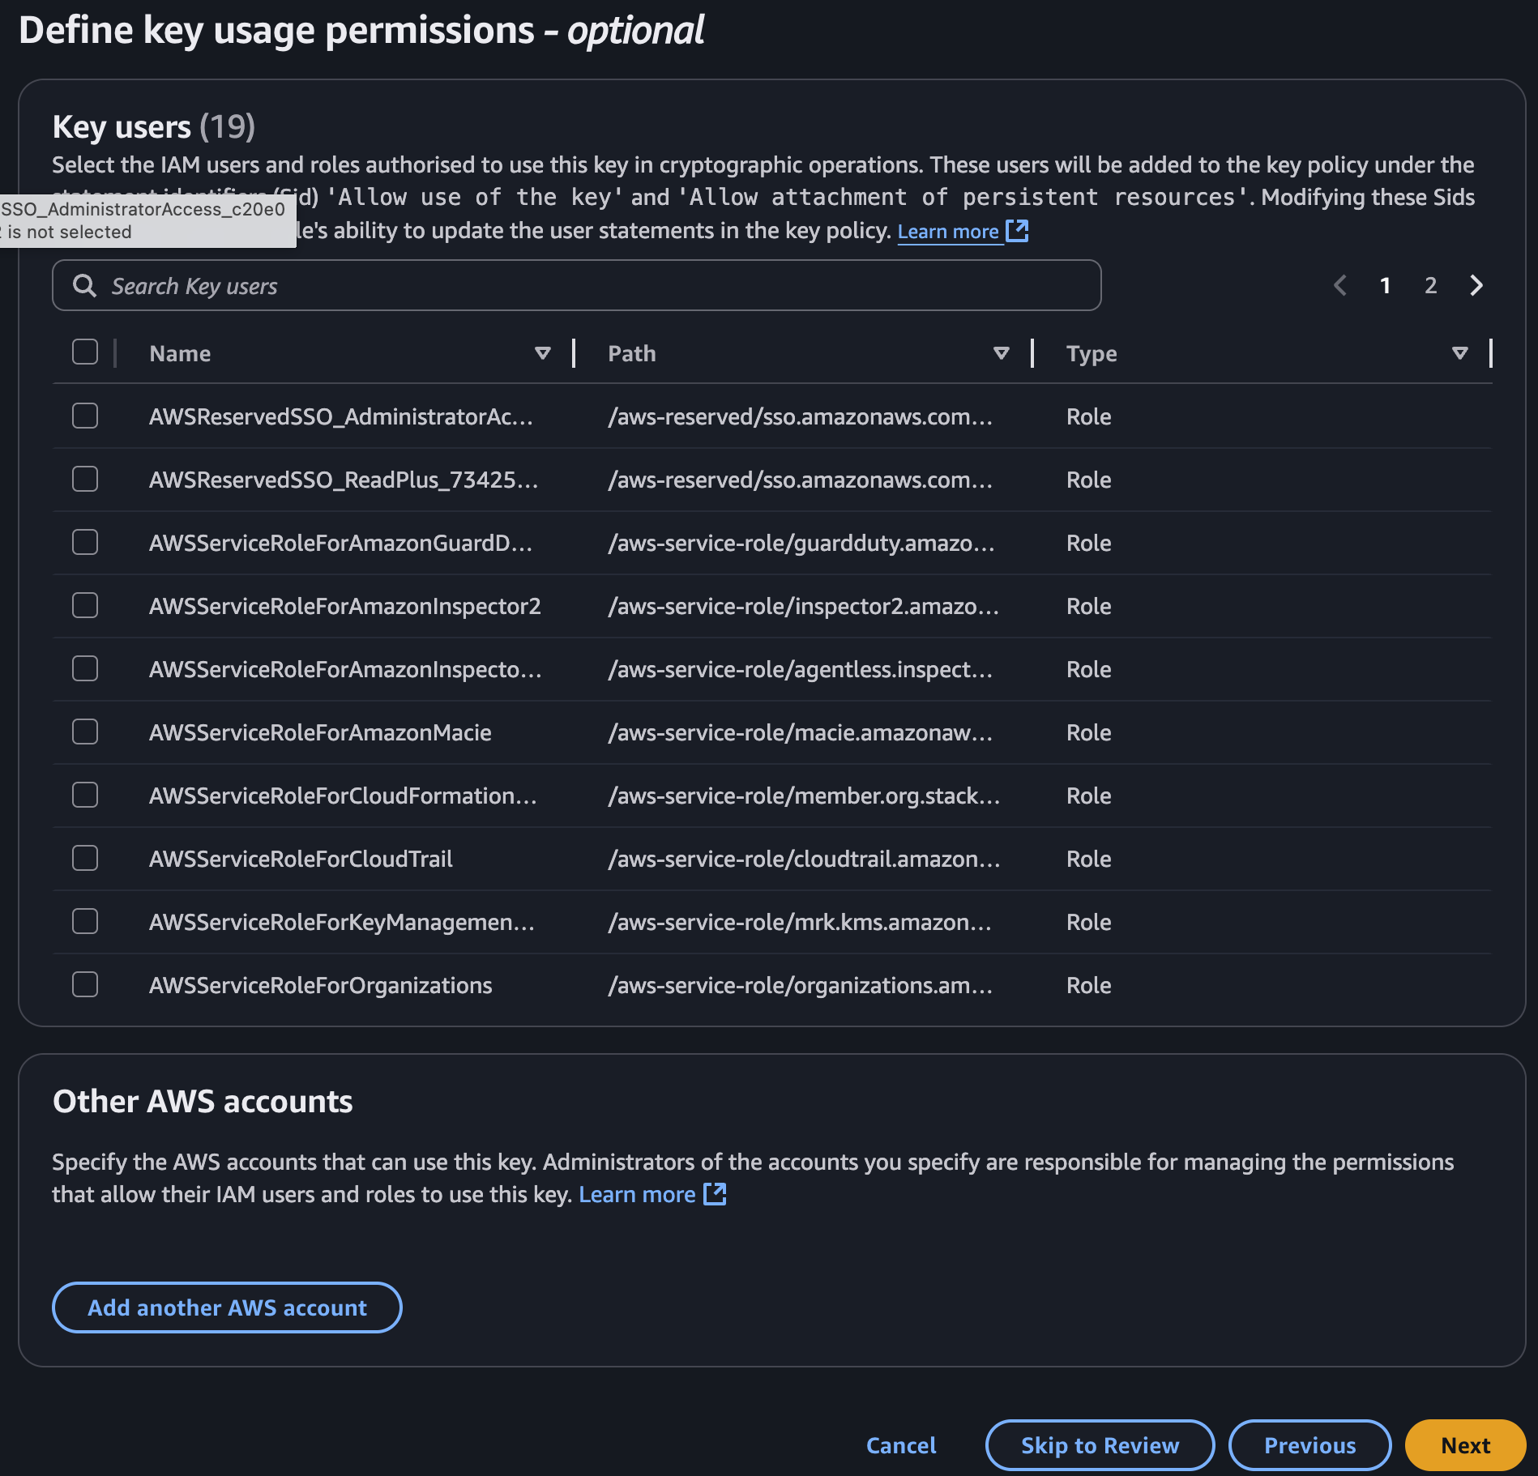
Task: Select all key users with header checkbox
Action: pos(85,352)
